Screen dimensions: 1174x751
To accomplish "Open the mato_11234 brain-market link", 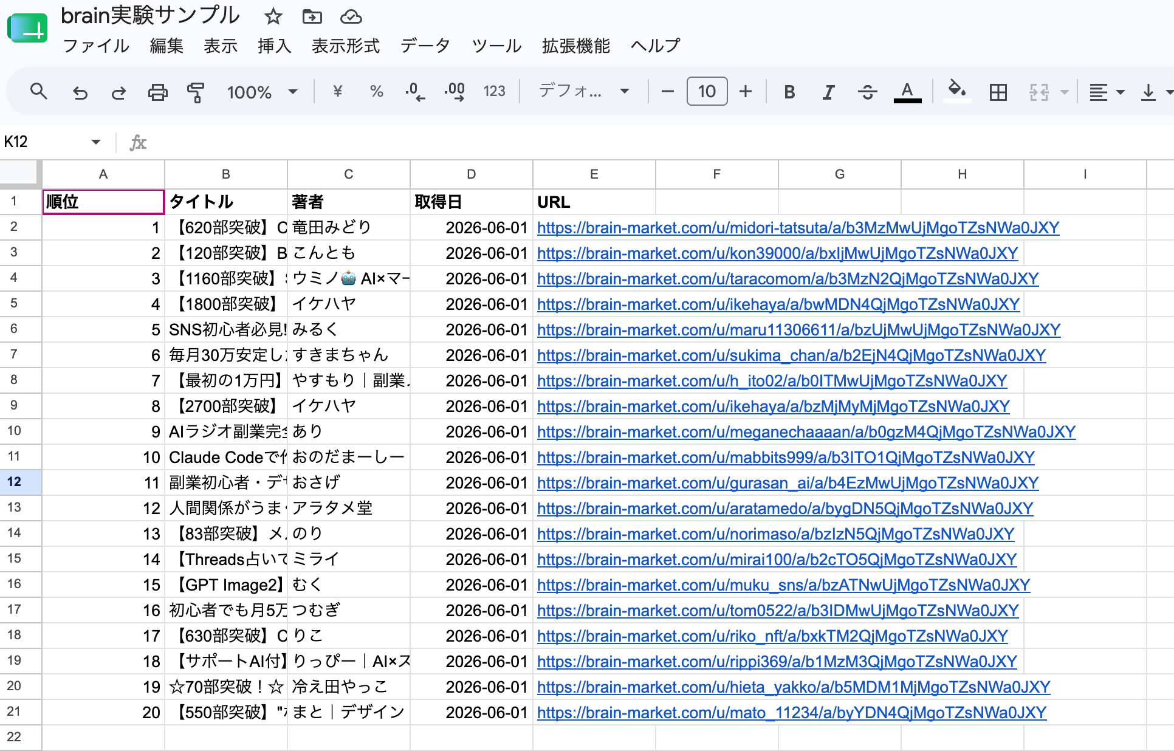I will [792, 713].
